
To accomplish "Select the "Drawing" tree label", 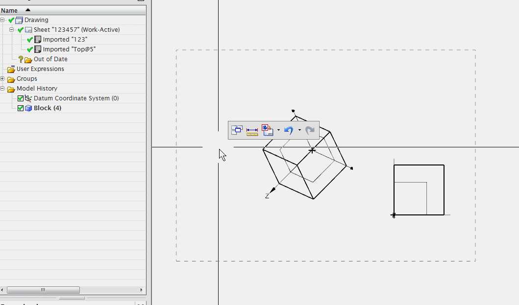I will (36, 20).
